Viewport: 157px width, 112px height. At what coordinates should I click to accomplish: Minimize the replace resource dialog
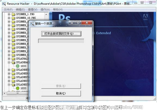coord(72,23)
